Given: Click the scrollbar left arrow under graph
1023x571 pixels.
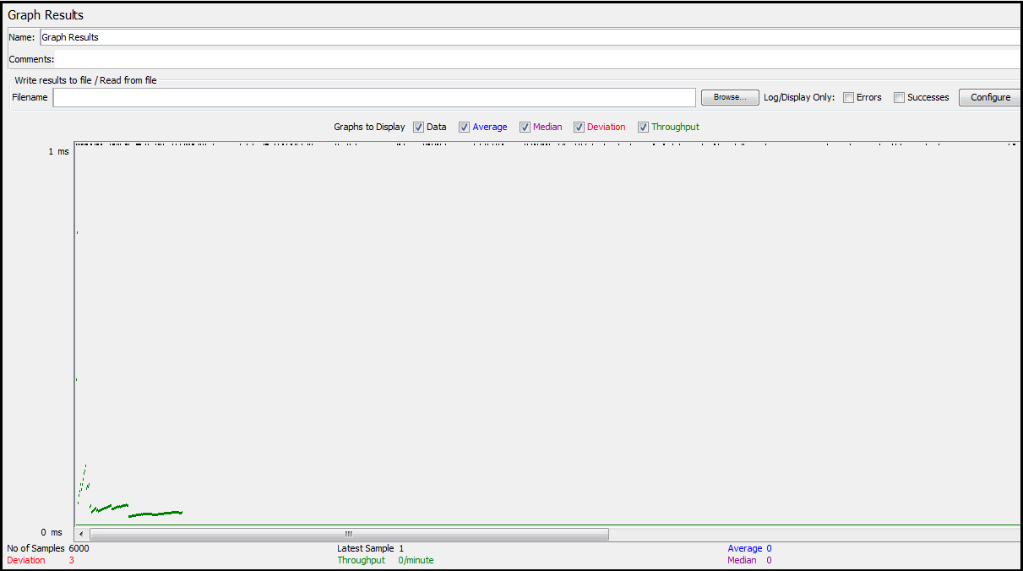Looking at the screenshot, I should point(81,534).
